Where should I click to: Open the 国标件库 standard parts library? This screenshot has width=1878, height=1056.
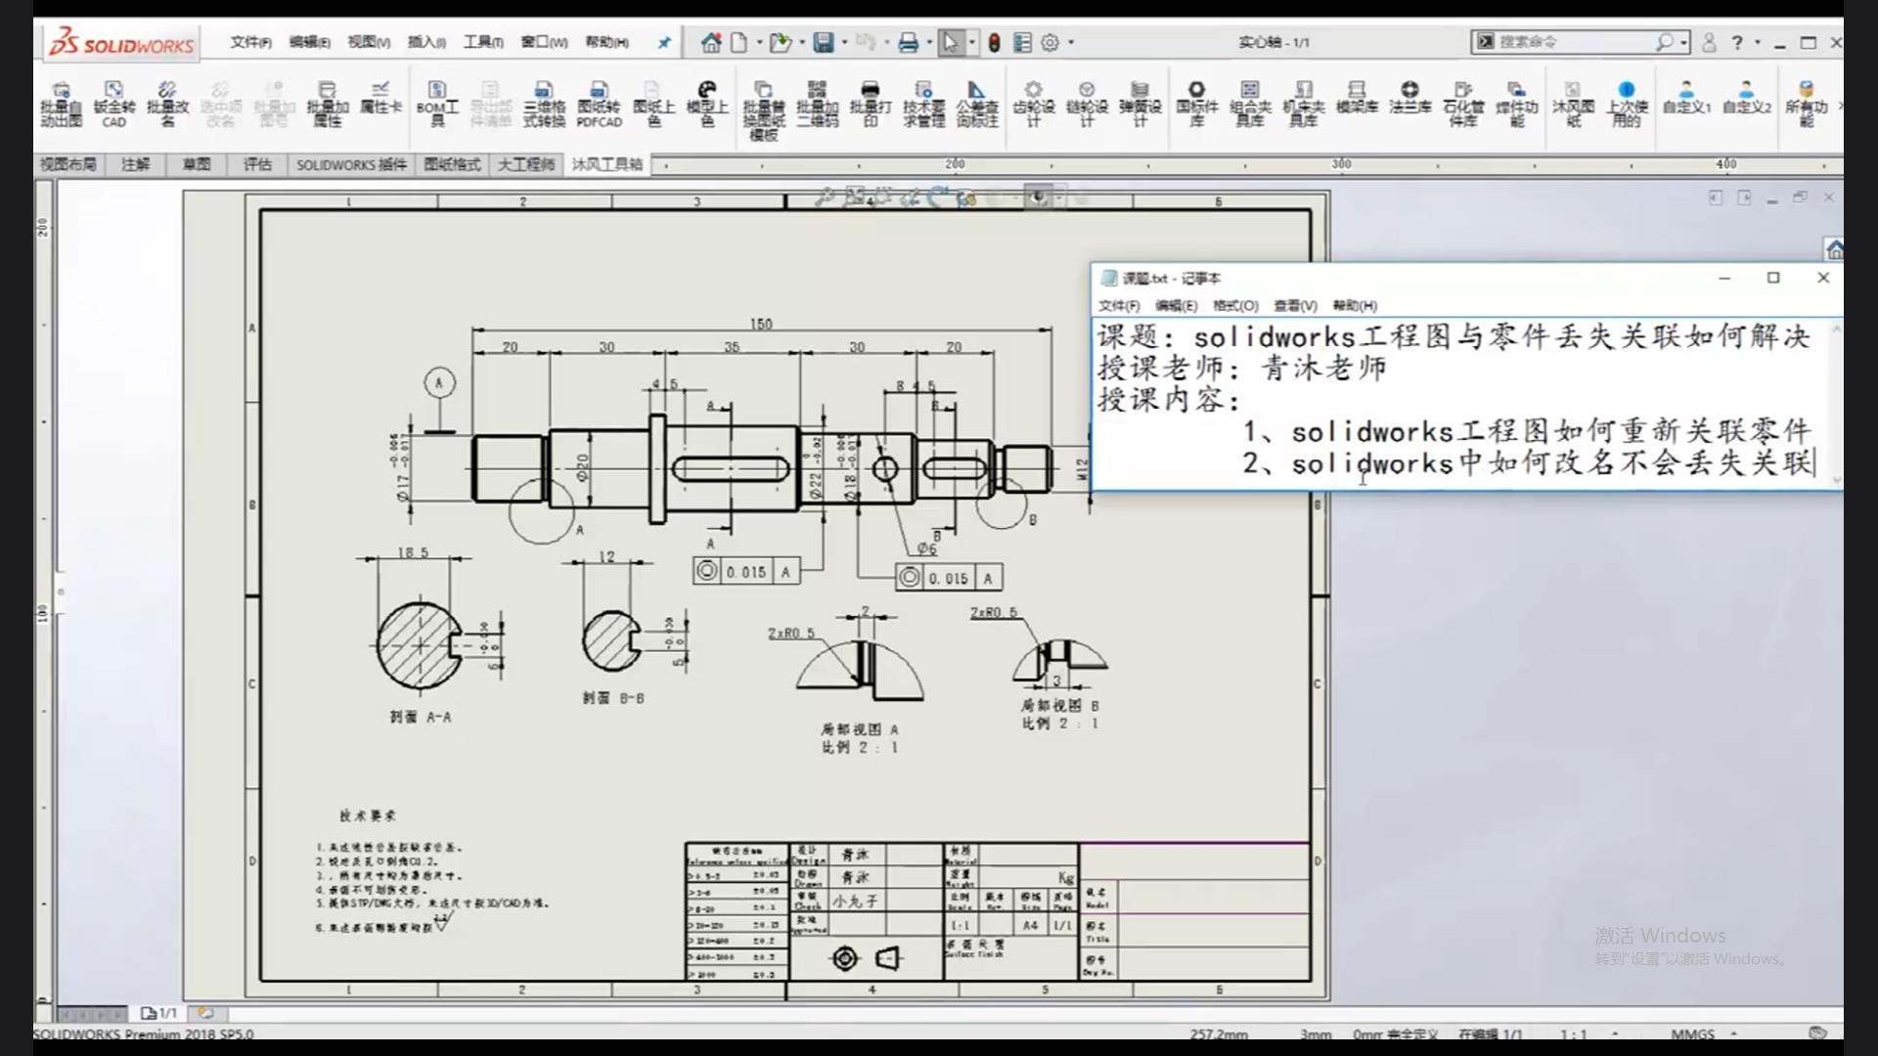point(1196,105)
